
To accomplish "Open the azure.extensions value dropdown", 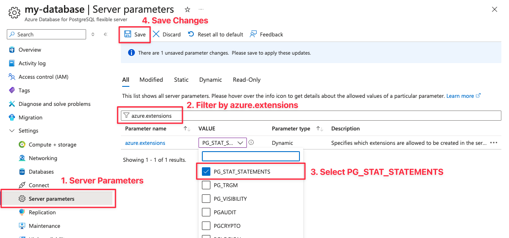I will click(223, 143).
